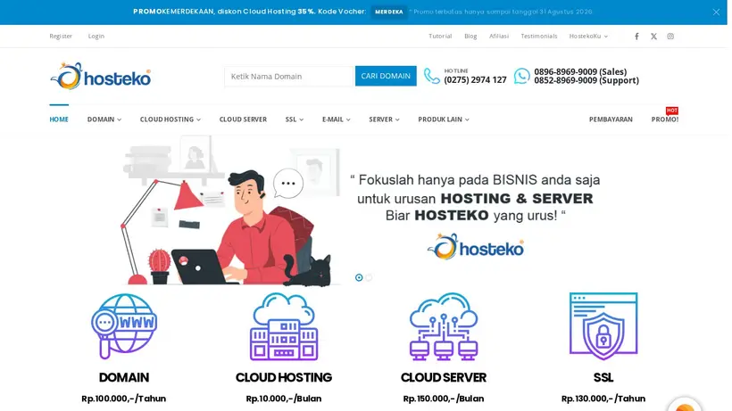Close the promo banner with X
Screen dimensions: 732x411
(x=716, y=12)
